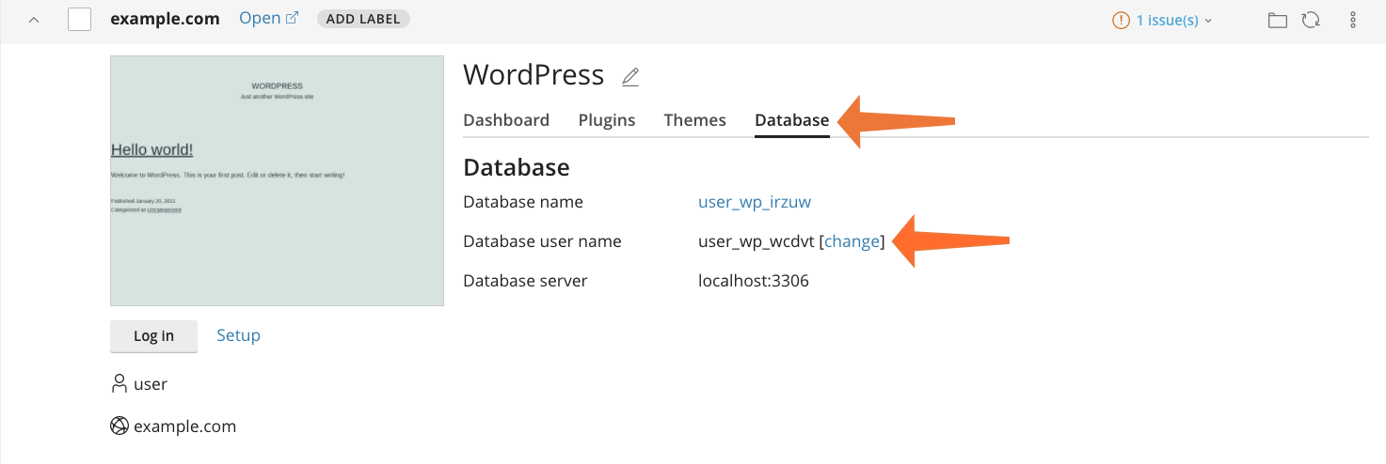Collapse the example.com site card chevron
Screen dimensions: 1386x464
click(34, 20)
